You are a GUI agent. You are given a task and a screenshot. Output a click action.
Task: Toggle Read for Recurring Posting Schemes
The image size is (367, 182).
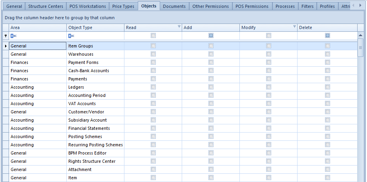[153, 145]
